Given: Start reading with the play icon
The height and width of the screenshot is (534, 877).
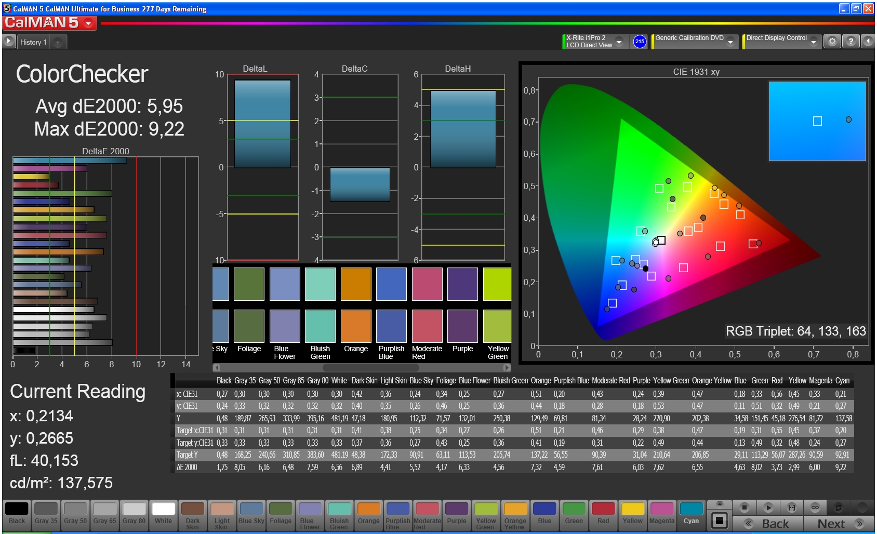Looking at the screenshot, I should click(768, 507).
